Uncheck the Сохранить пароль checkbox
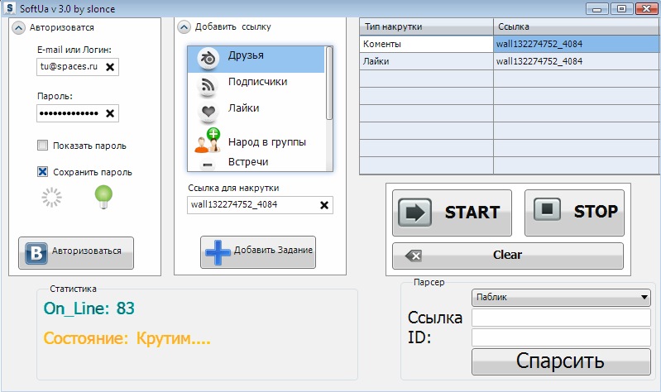The height and width of the screenshot is (392, 661). tap(43, 172)
